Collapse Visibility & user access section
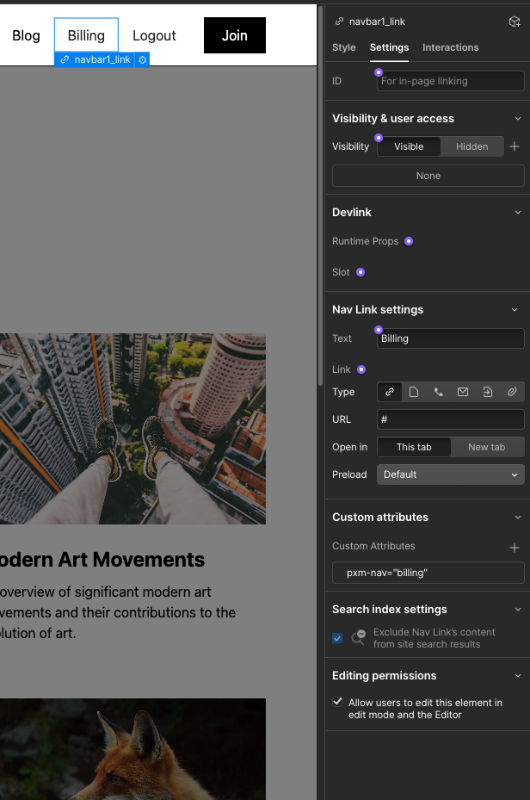The image size is (530, 800). (518, 118)
